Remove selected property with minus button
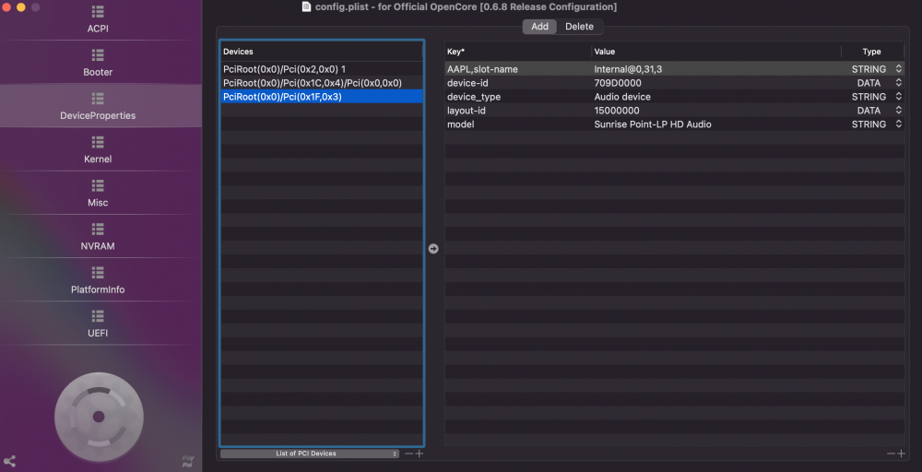 click(891, 454)
